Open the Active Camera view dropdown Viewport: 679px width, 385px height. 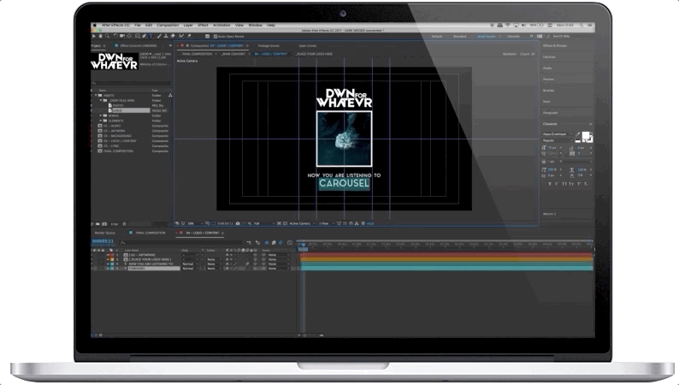tap(302, 223)
